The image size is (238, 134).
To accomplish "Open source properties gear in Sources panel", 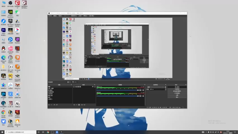I will [79, 105].
